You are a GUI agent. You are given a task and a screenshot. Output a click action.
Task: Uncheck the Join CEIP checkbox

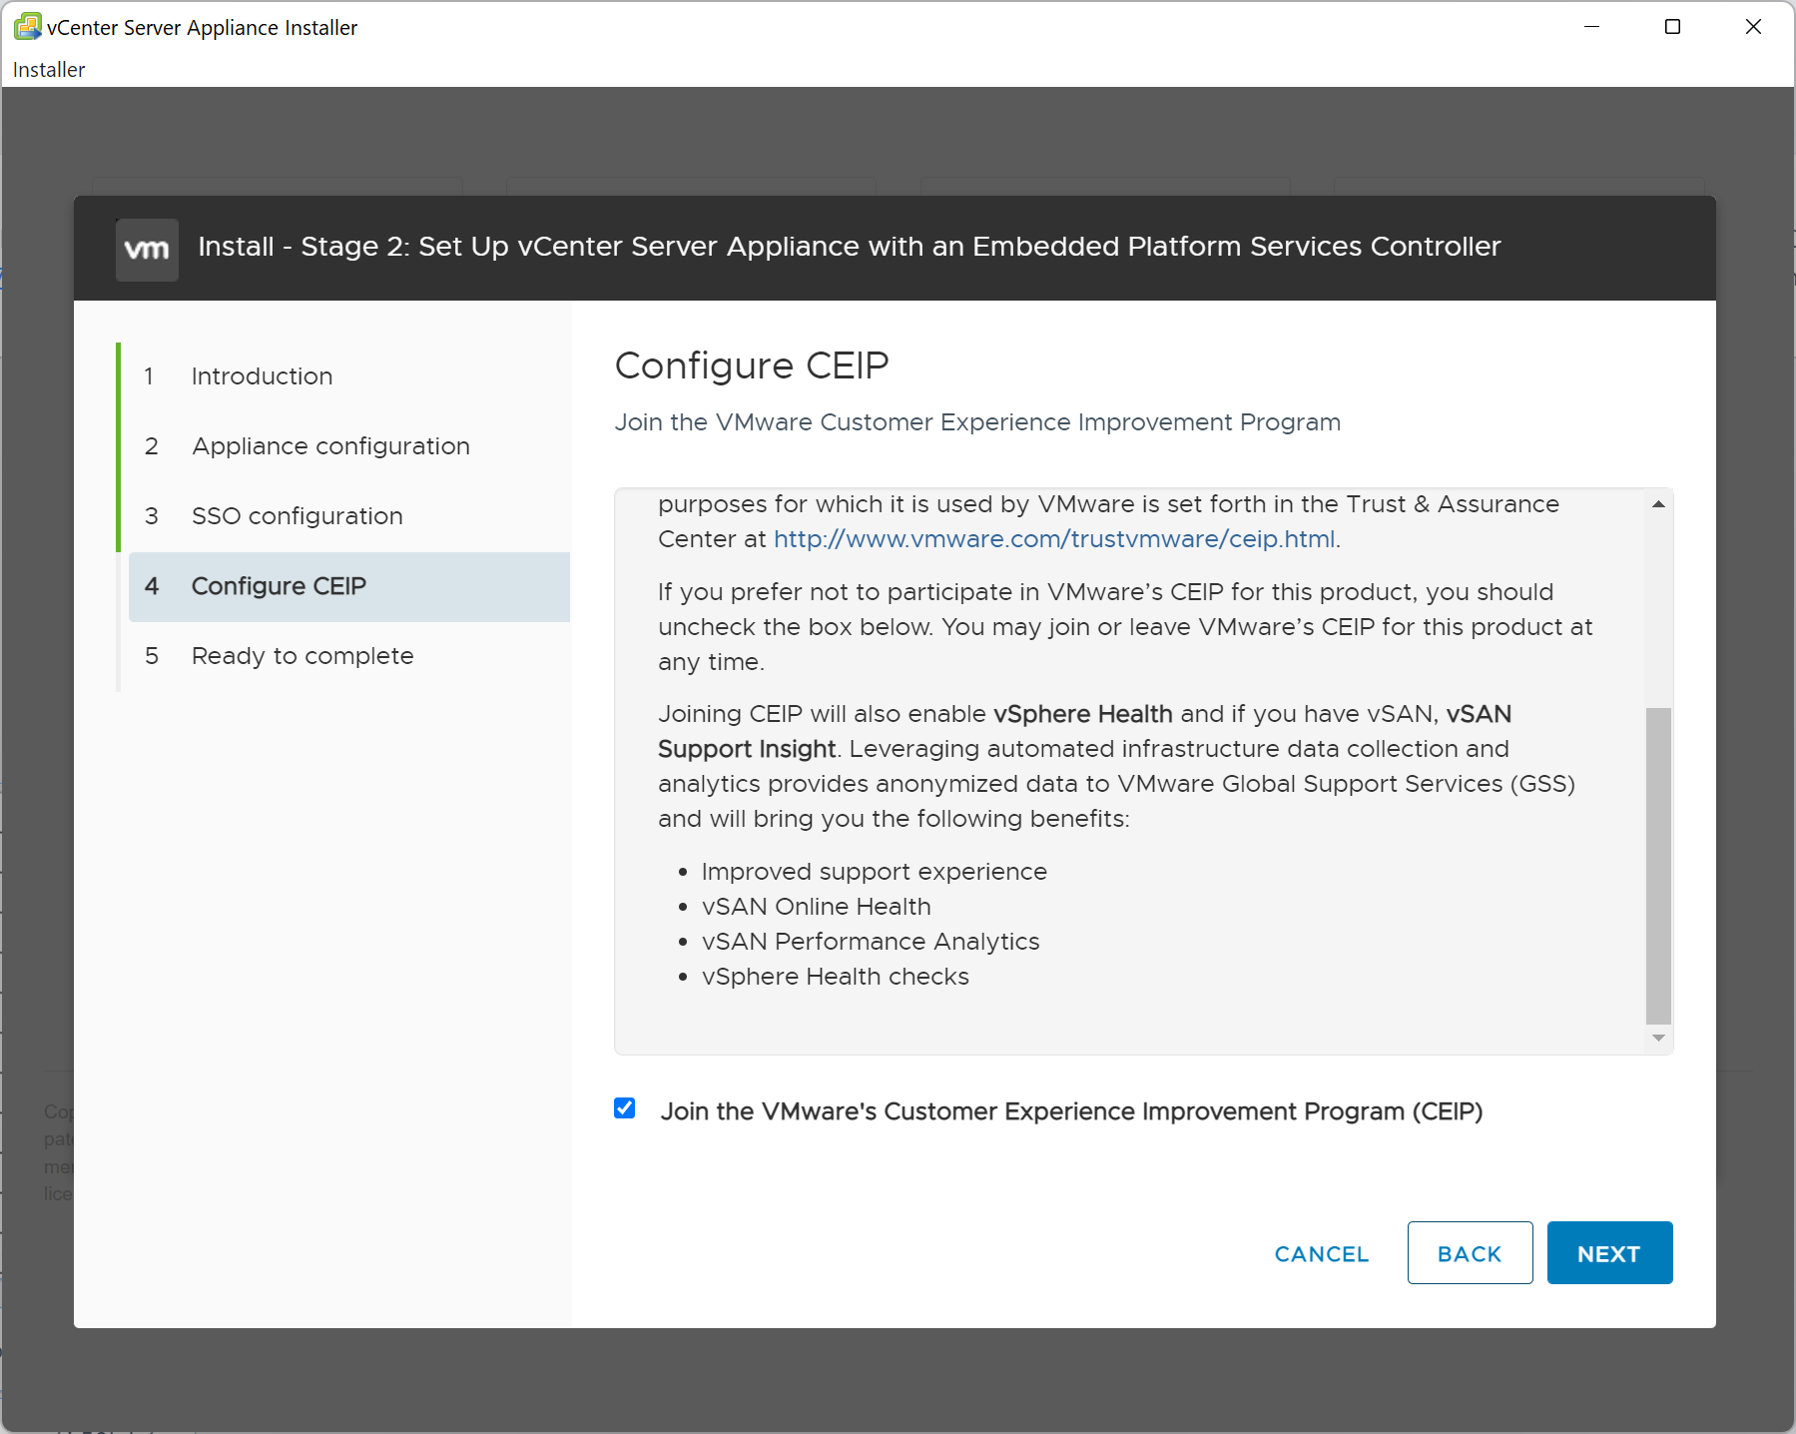(625, 1108)
